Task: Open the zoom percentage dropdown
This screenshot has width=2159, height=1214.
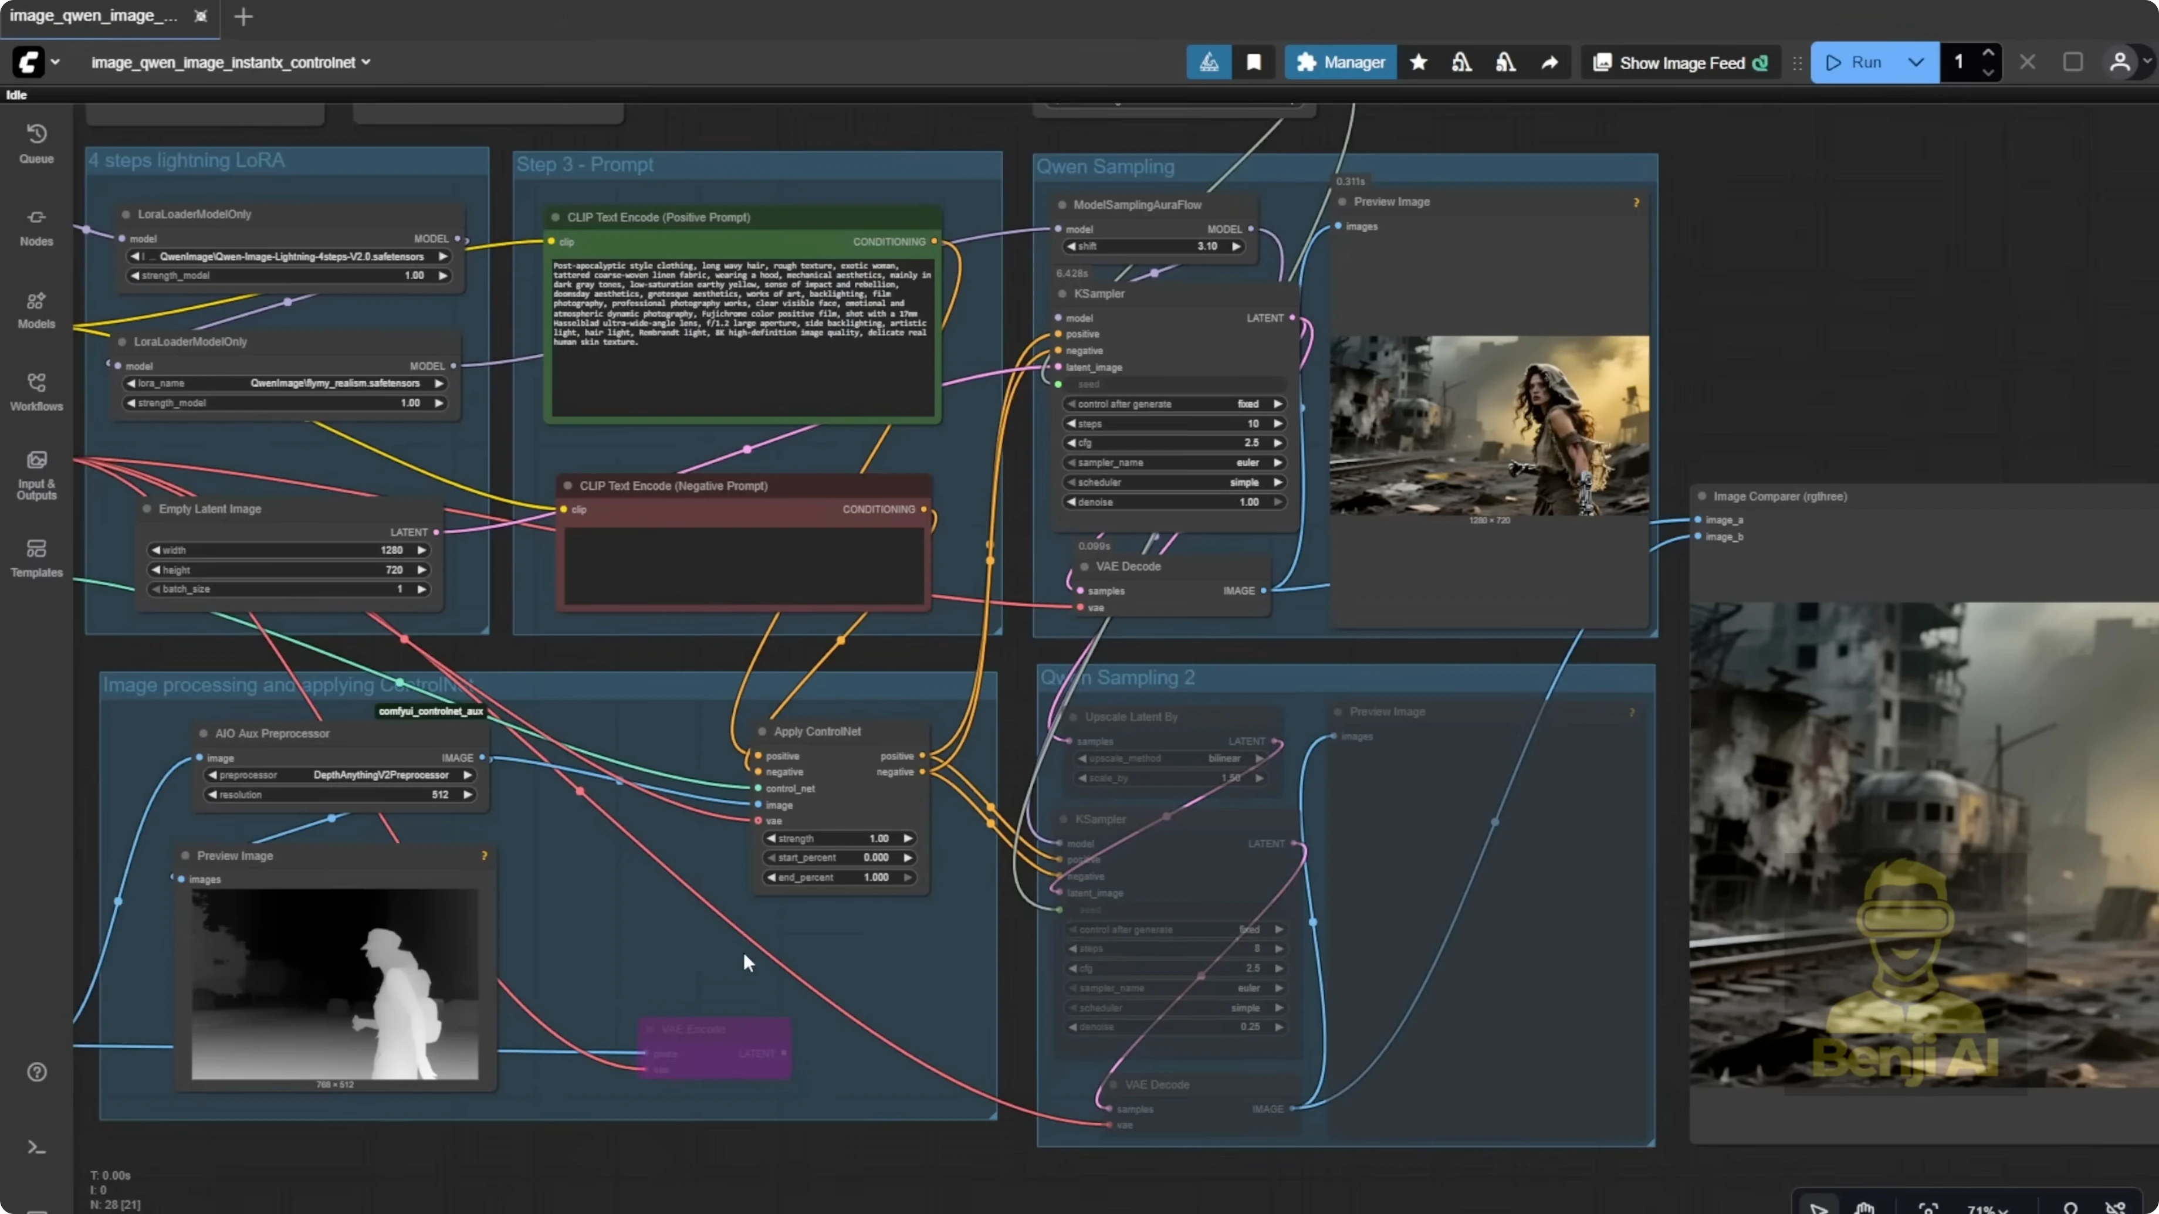Action: pyautogui.click(x=1987, y=1210)
